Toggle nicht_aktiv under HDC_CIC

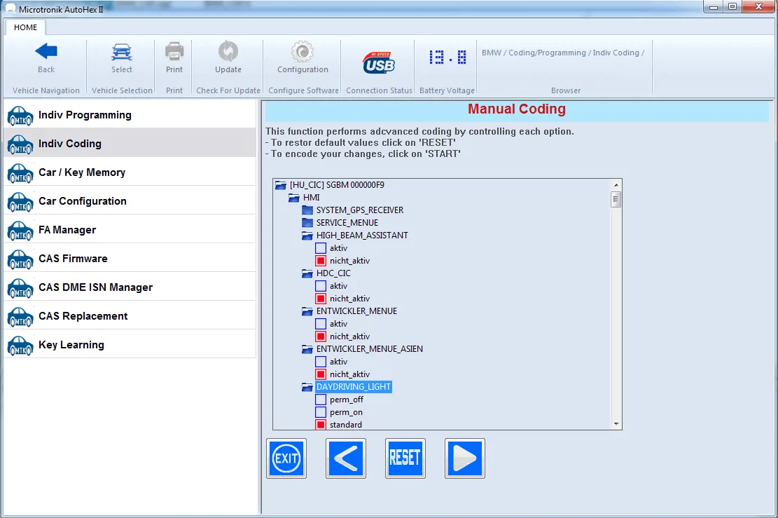(321, 299)
